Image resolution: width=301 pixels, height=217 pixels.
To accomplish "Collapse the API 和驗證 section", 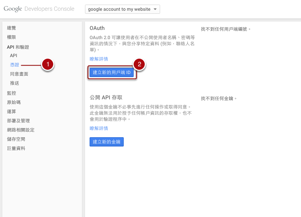I will click(18, 47).
